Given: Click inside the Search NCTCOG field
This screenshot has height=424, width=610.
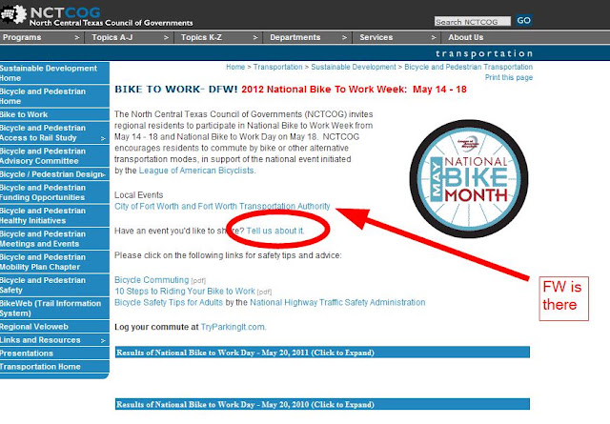Looking at the screenshot, I should [x=473, y=21].
